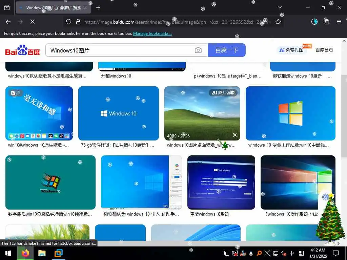
Task: Open the VirtualBox-style taskbar app icon
Action: coord(59,253)
